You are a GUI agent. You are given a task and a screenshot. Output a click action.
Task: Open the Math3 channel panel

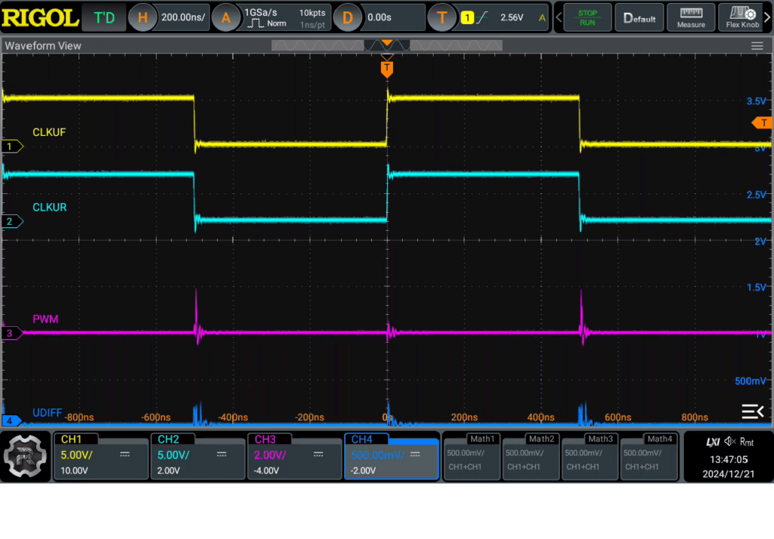coord(590,456)
